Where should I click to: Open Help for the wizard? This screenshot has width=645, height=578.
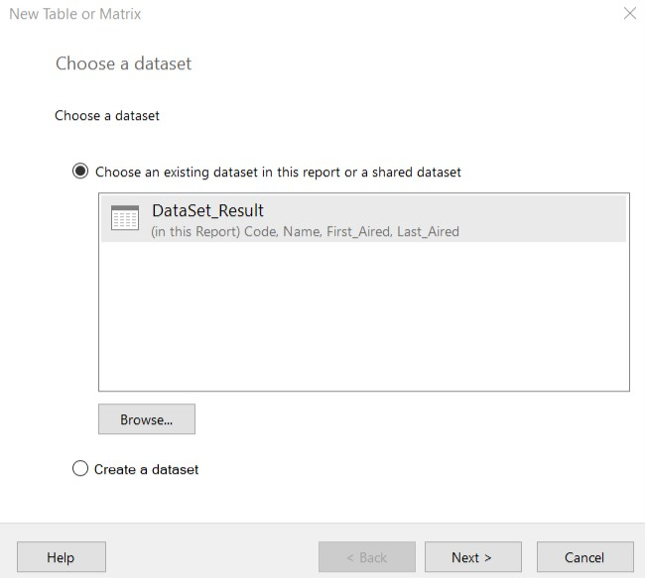click(x=61, y=557)
